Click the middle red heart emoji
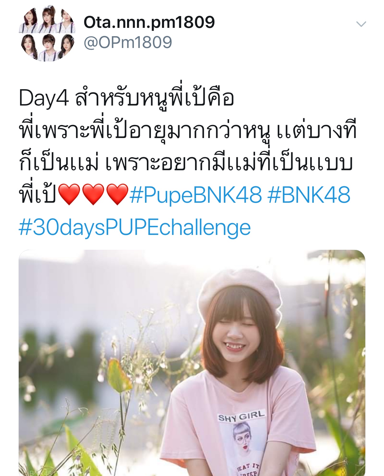 point(93,194)
